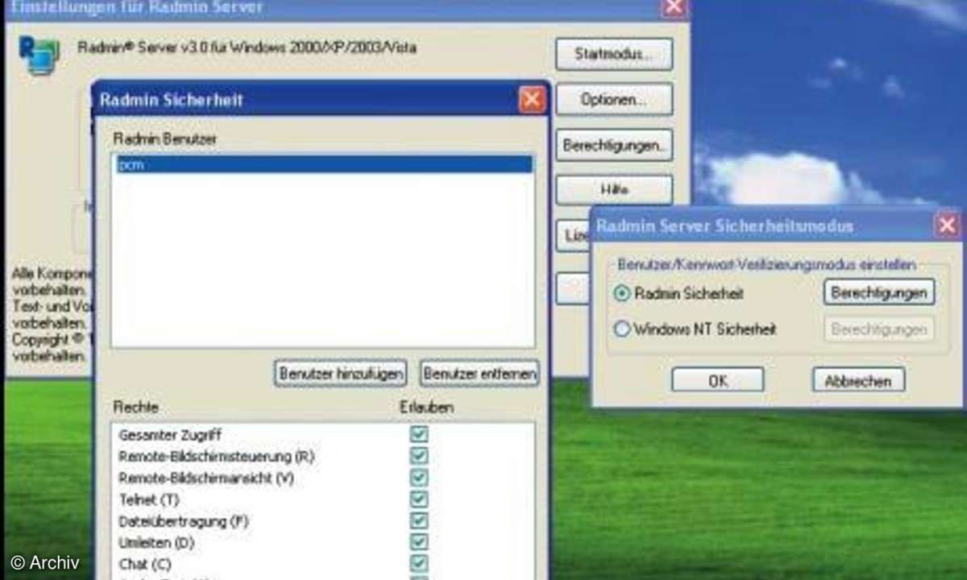The height and width of the screenshot is (580, 967).
Task: Toggle Remote-Bildschirmansicht (V) checkbox
Action: click(419, 478)
